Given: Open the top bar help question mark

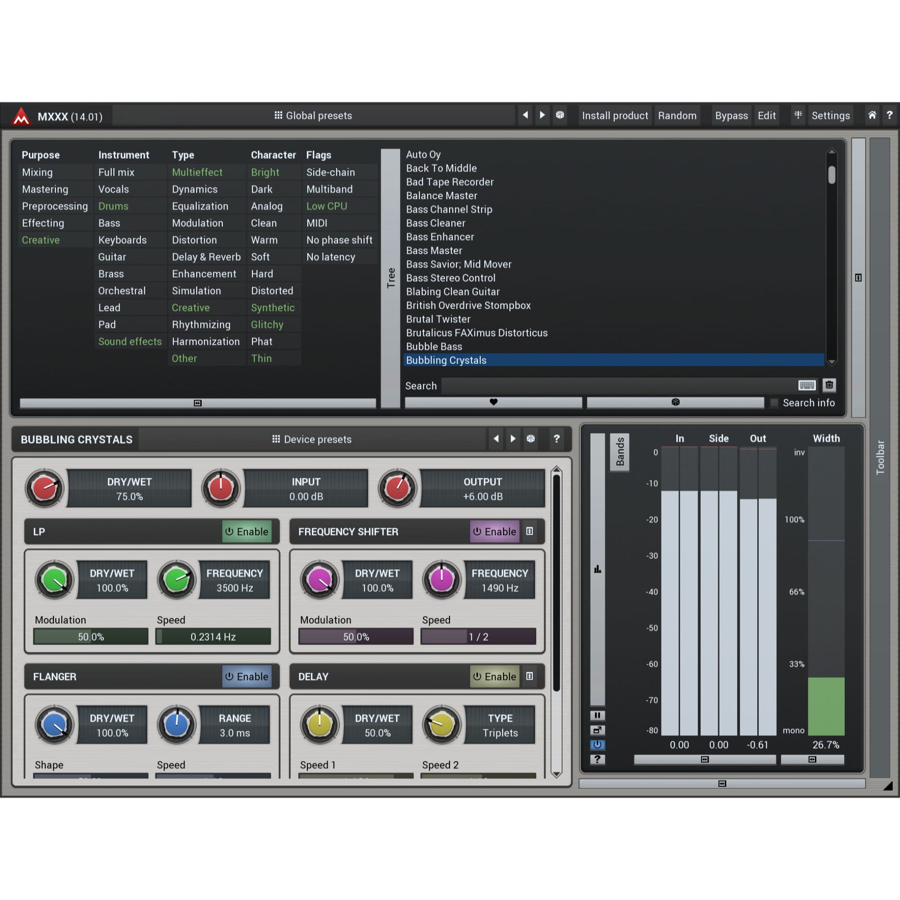Looking at the screenshot, I should coord(889,115).
